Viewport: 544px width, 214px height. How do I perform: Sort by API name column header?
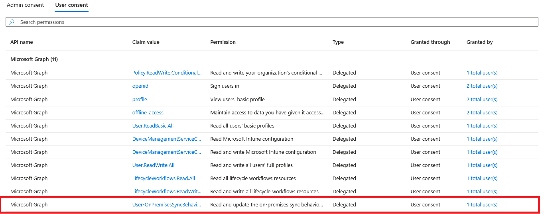point(22,42)
